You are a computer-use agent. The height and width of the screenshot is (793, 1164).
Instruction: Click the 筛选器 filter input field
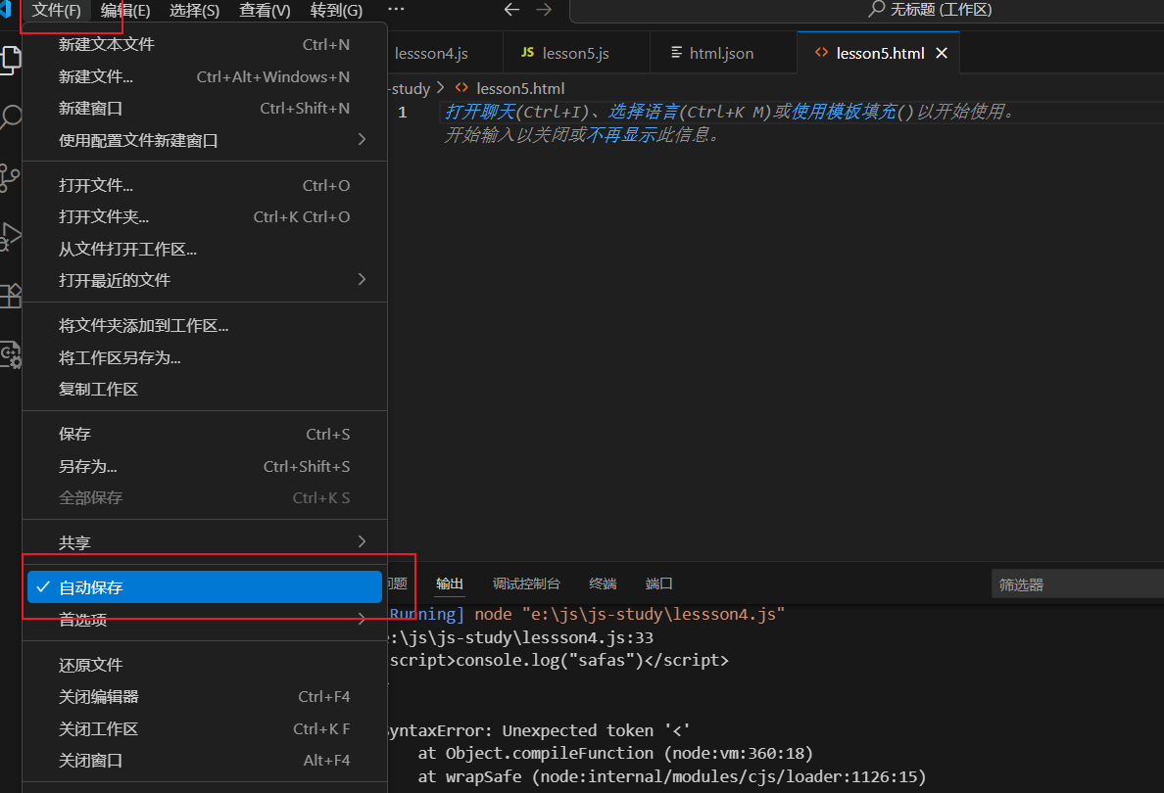coord(1077,584)
